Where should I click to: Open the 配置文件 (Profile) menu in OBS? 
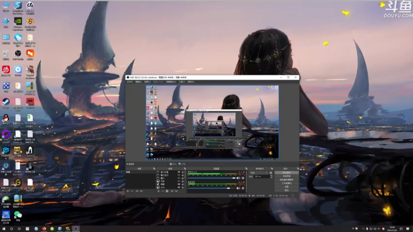[x=158, y=82]
